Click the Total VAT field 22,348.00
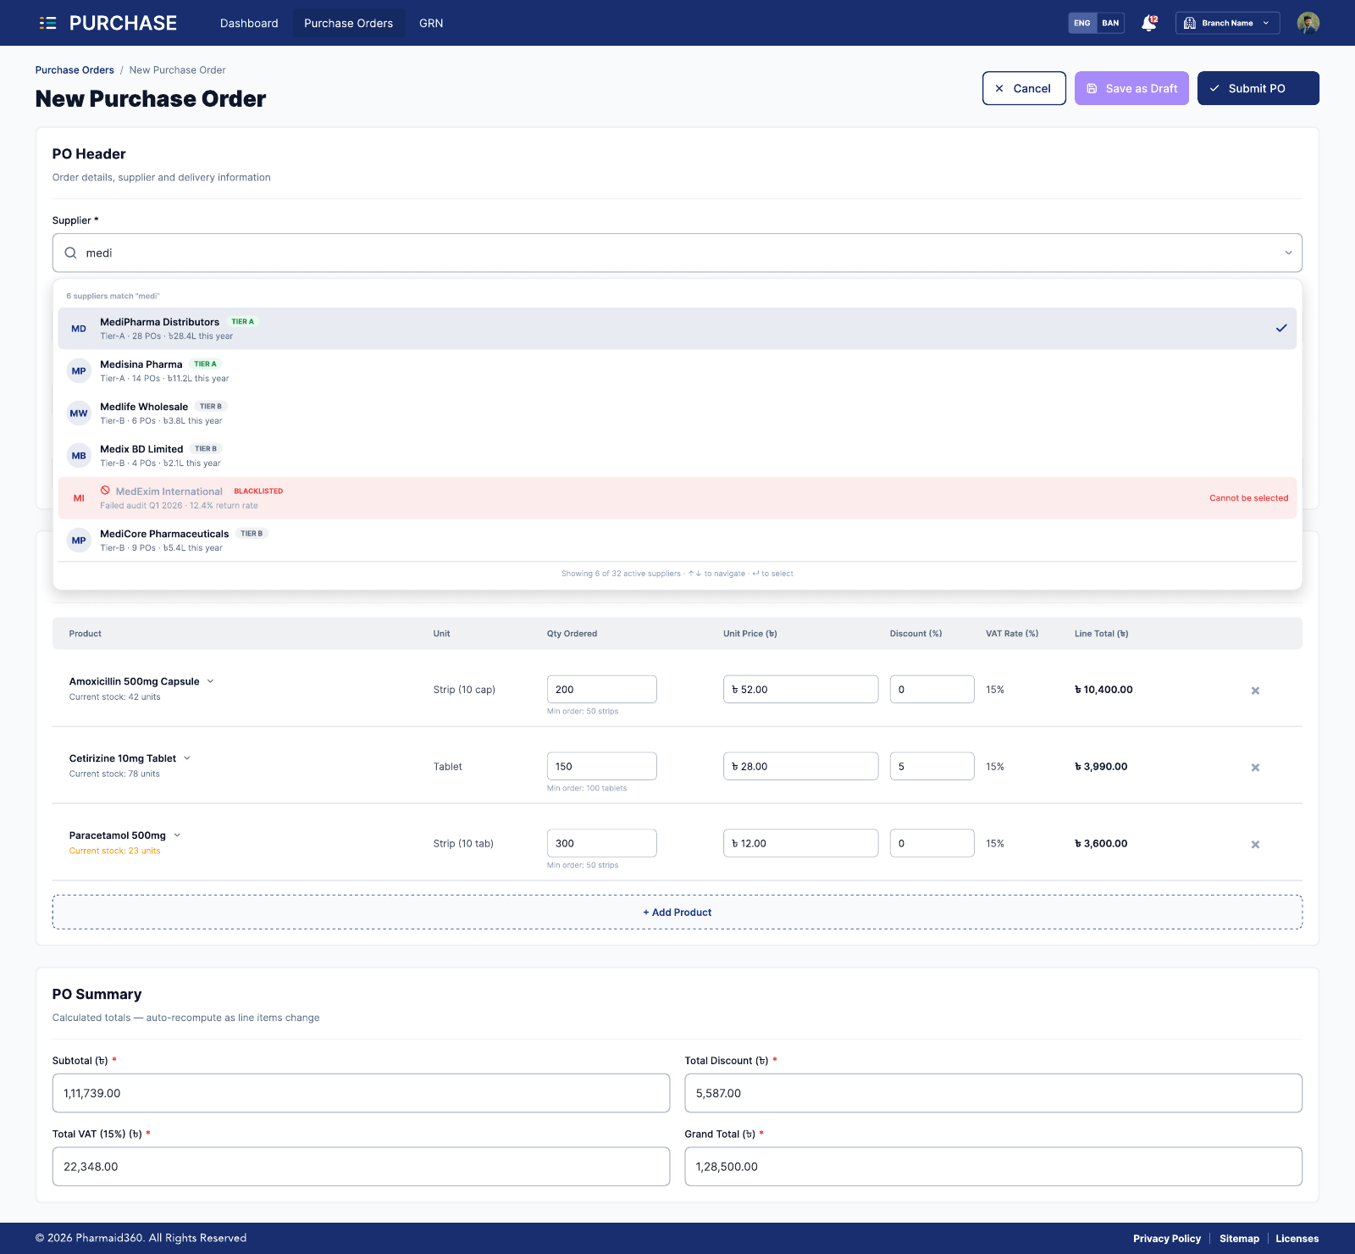The height and width of the screenshot is (1254, 1355). click(361, 1167)
